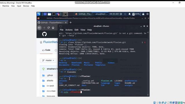Open the terminal Actions menu
The image size is (185, 104).
coord(69,30)
